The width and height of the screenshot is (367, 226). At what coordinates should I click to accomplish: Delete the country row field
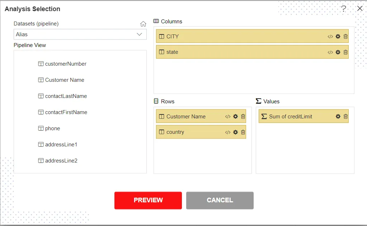point(243,132)
